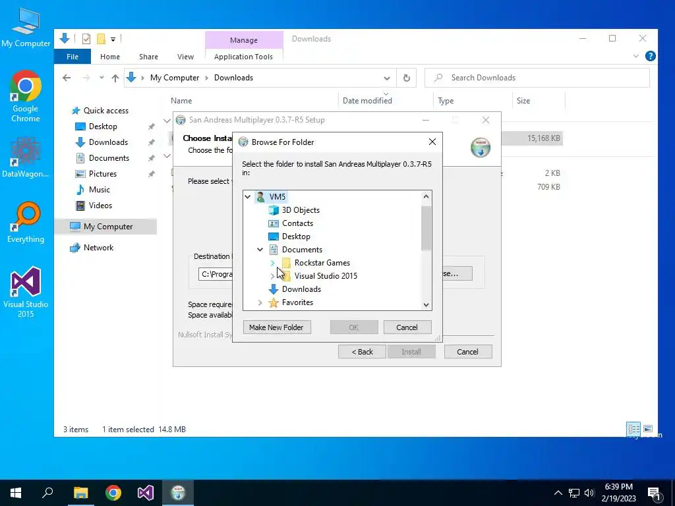Open taskbar search magnifier
Image resolution: width=675 pixels, height=506 pixels.
tap(47, 493)
